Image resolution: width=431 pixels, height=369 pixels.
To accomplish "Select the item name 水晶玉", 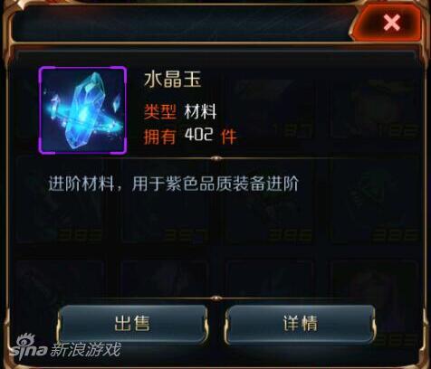I will pos(173,80).
